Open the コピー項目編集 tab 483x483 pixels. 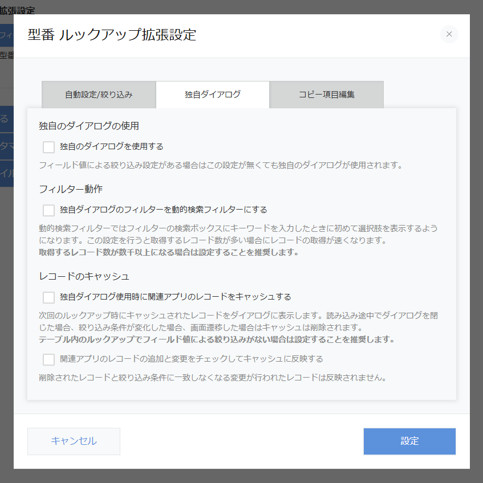coord(326,94)
